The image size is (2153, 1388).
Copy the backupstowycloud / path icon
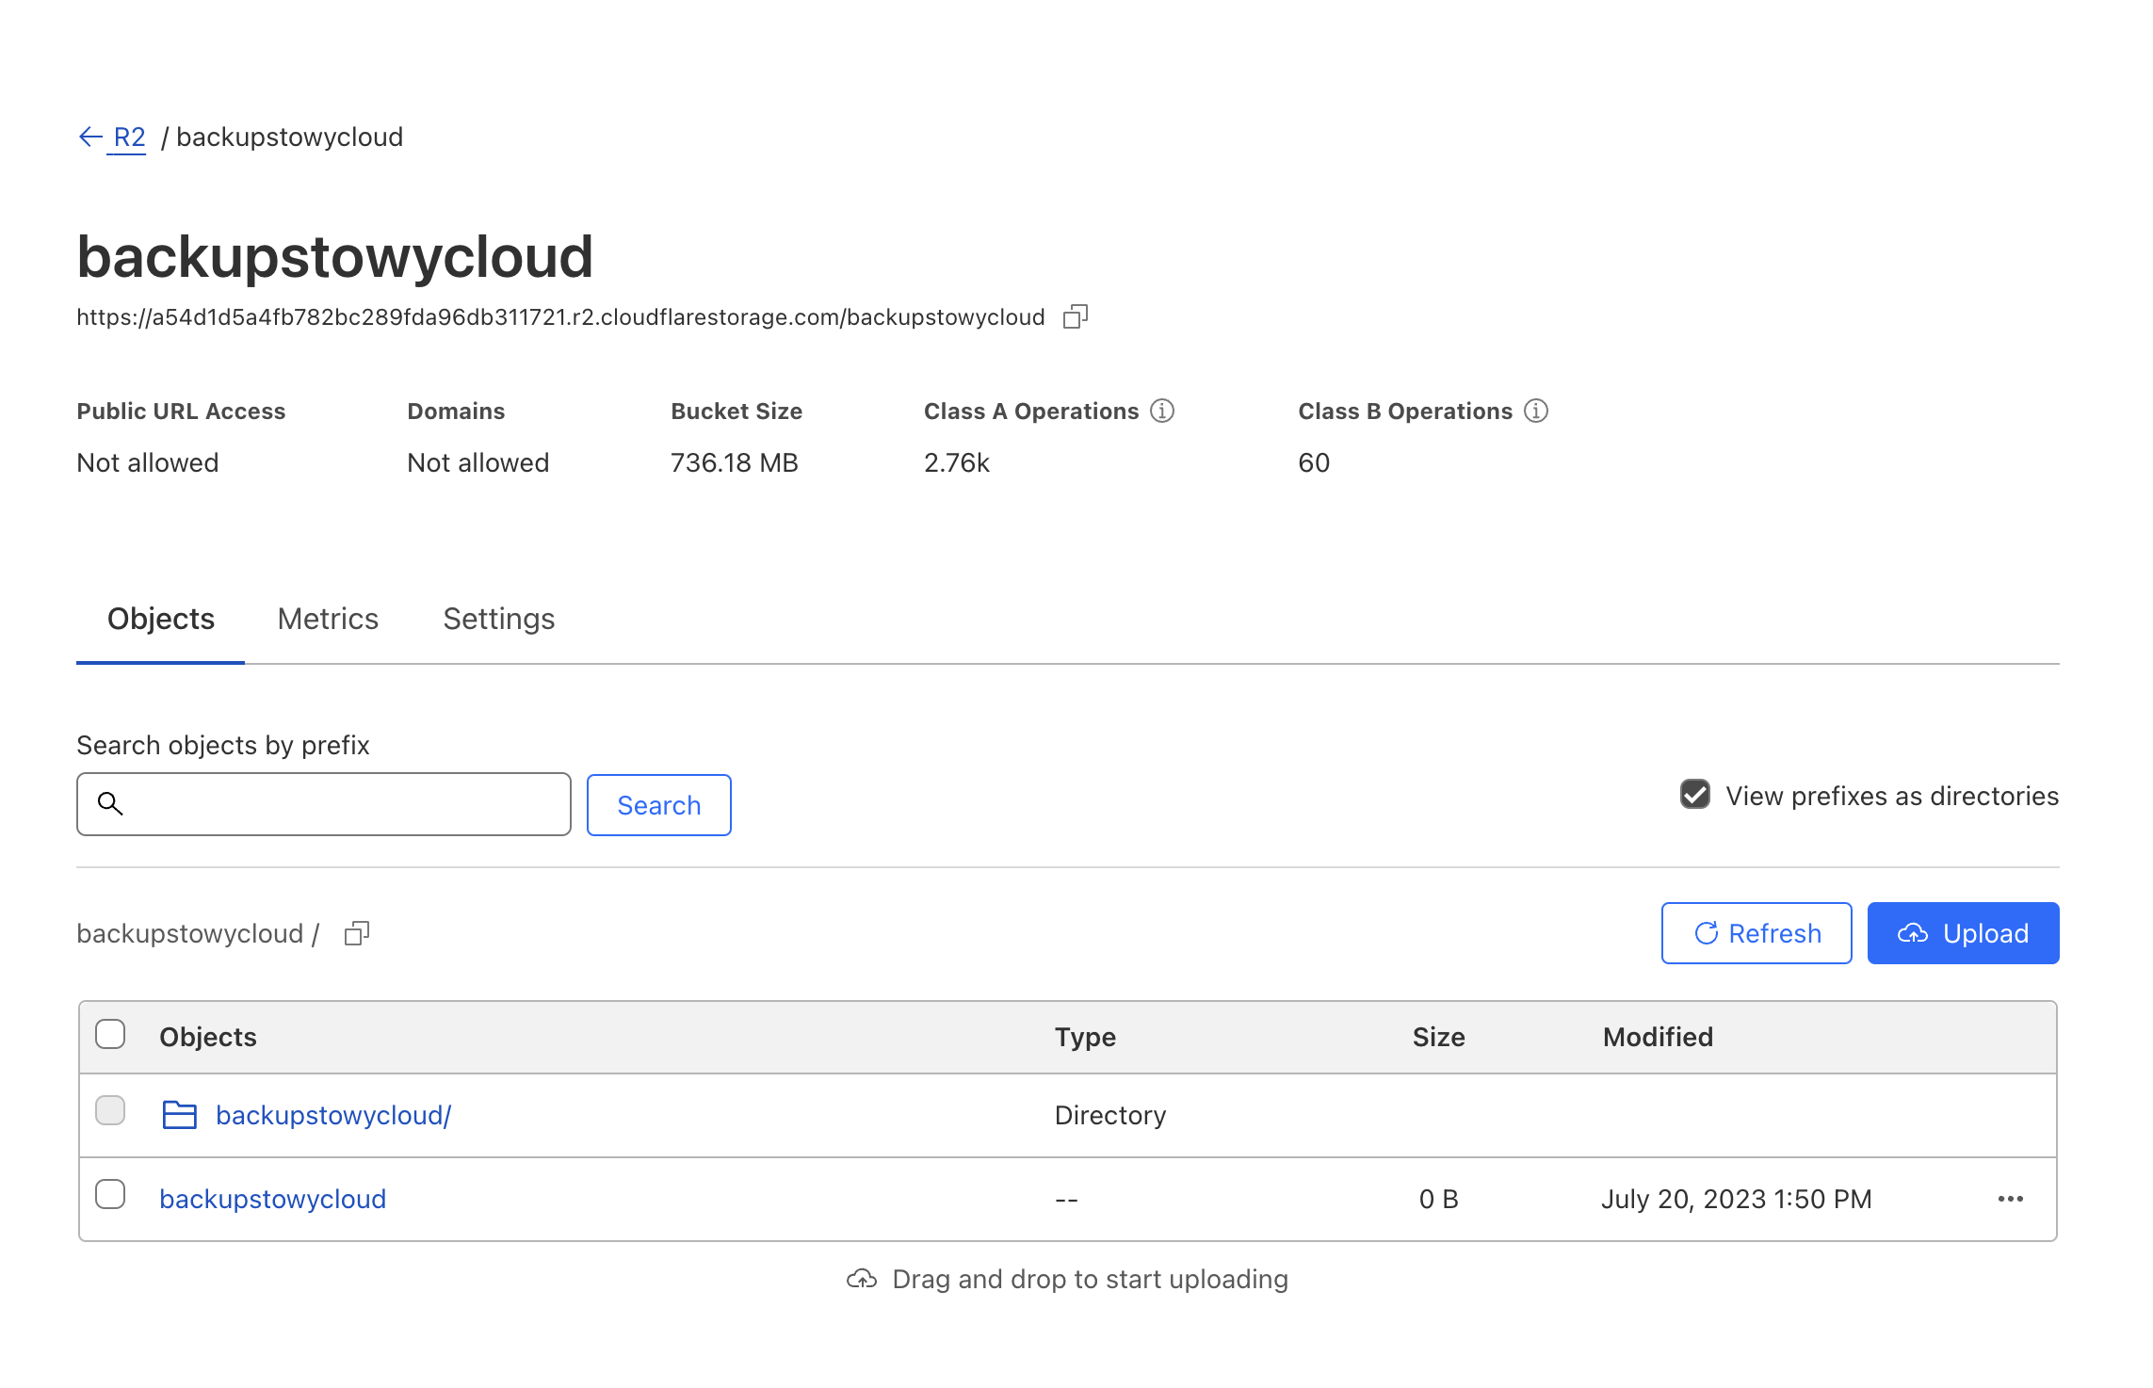point(357,933)
